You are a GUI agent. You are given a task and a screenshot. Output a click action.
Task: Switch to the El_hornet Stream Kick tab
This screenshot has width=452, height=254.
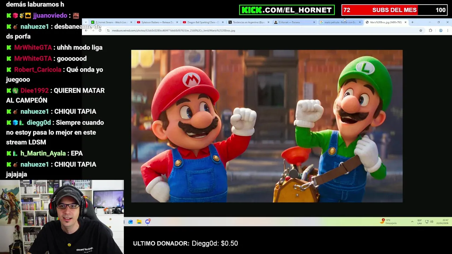[111, 22]
